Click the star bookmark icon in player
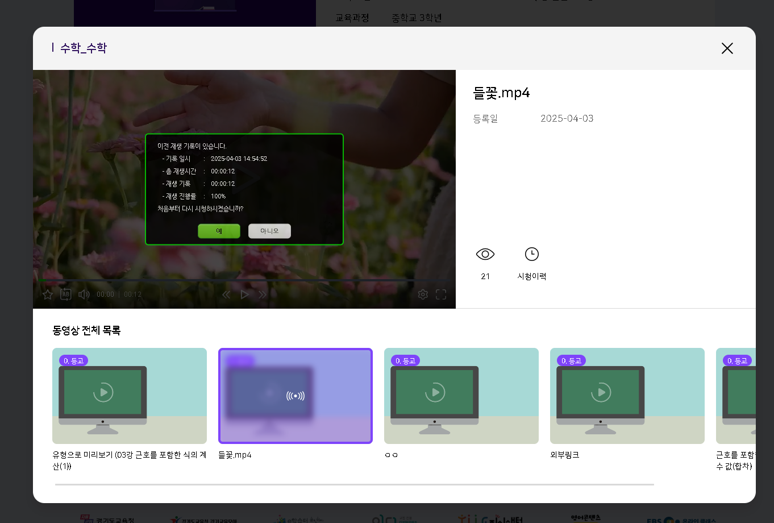Screen dimensions: 774x523 pos(48,294)
